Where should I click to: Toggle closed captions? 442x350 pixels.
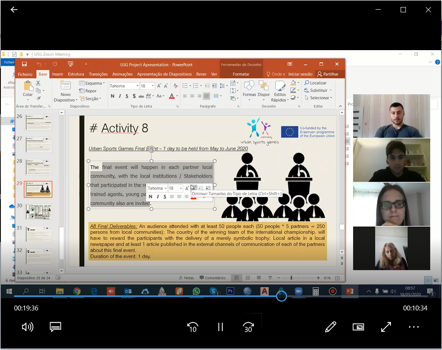(x=55, y=327)
